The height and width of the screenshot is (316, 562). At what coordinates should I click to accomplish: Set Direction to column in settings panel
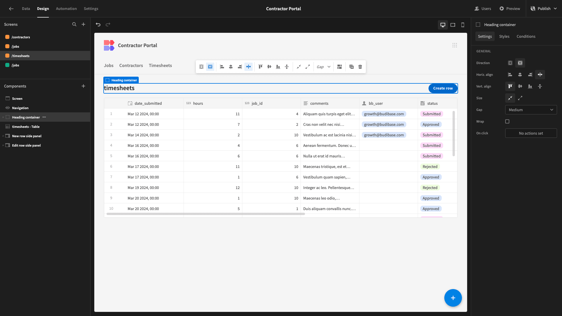pos(510,63)
